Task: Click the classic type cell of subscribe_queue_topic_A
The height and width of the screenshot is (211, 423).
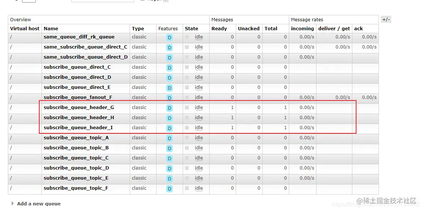Action: (x=139, y=138)
